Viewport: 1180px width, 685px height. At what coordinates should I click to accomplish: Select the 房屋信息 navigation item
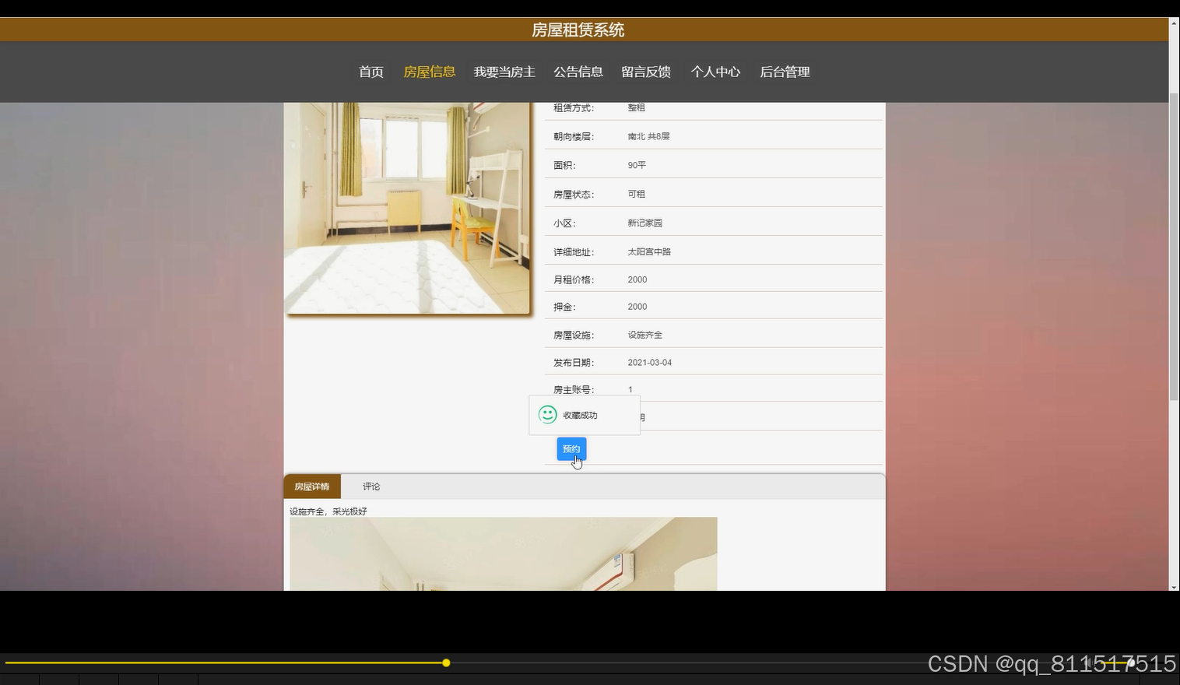[x=430, y=71]
